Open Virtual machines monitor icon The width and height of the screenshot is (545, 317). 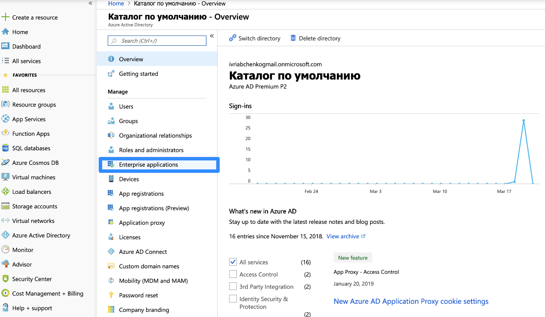[x=5, y=177]
